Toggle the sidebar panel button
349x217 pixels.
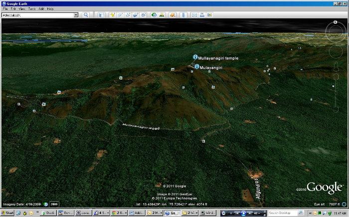tap(101, 15)
